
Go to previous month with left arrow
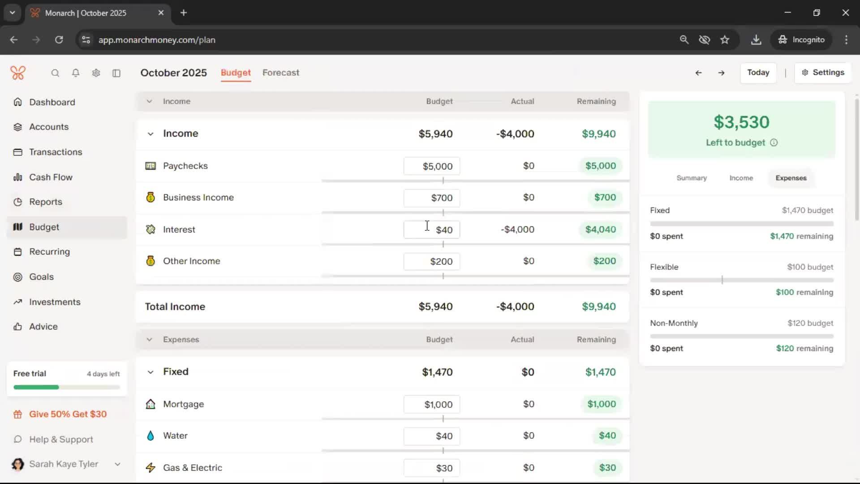click(x=698, y=73)
